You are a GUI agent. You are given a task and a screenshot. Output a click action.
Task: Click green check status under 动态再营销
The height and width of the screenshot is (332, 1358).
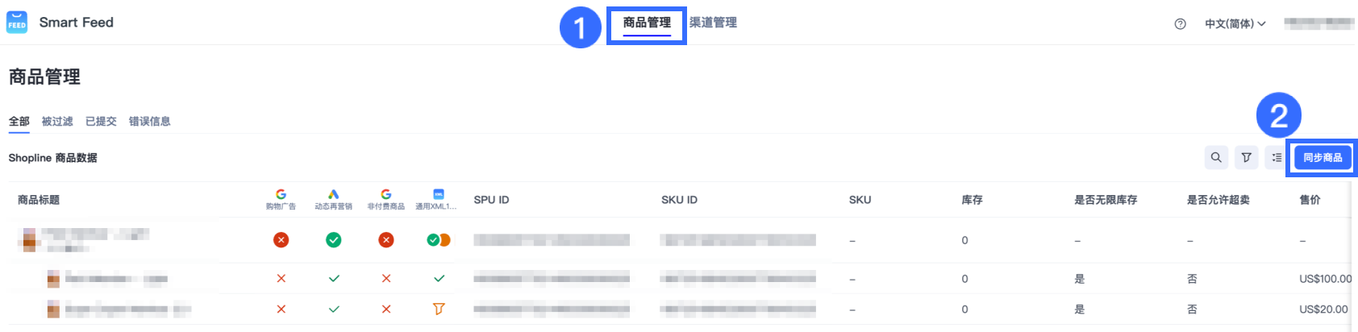333,240
